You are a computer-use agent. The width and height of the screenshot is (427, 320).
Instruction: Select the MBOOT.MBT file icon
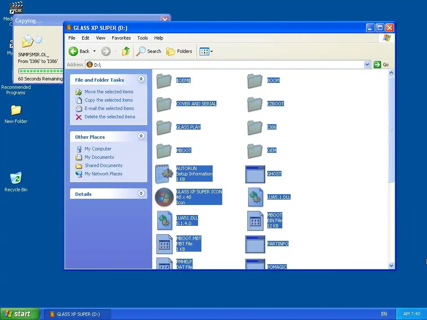(x=164, y=244)
